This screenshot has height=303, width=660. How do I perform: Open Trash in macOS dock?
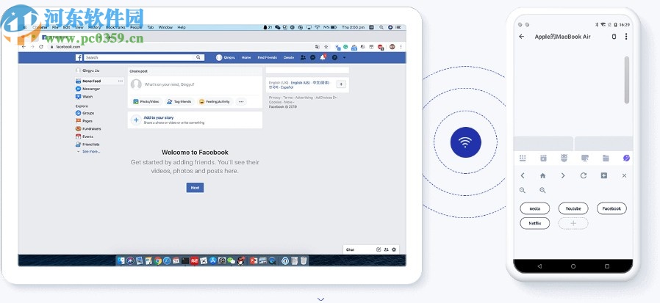[304, 261]
